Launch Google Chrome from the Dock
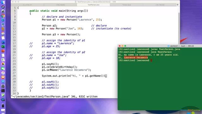202x114 pixels. (x=3, y=16)
